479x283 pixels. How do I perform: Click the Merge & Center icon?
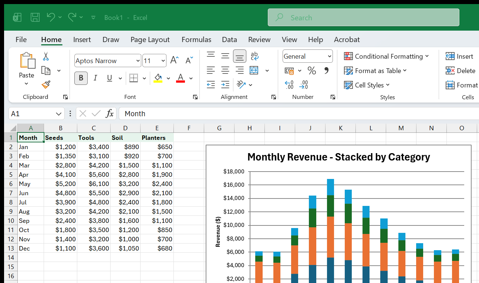(x=254, y=70)
